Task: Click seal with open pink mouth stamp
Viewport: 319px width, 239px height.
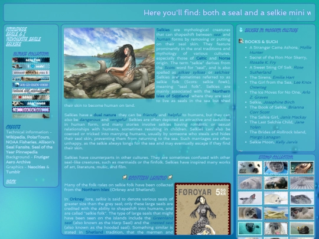Action: (250, 198)
